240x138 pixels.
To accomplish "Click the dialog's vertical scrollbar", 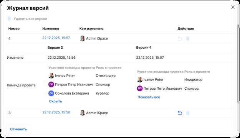I will (x=238, y=63).
